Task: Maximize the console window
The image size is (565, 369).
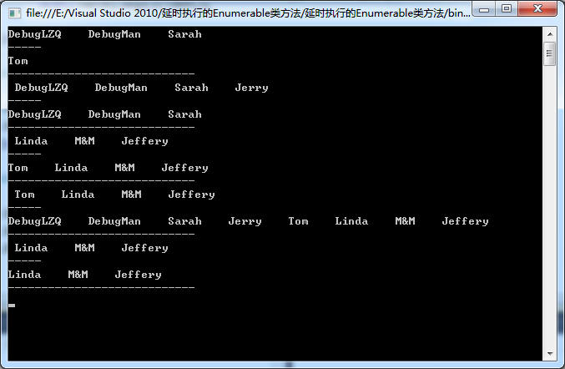Action: 507,8
